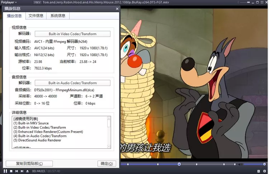Select the 播放信息 tab

pos(14,16)
